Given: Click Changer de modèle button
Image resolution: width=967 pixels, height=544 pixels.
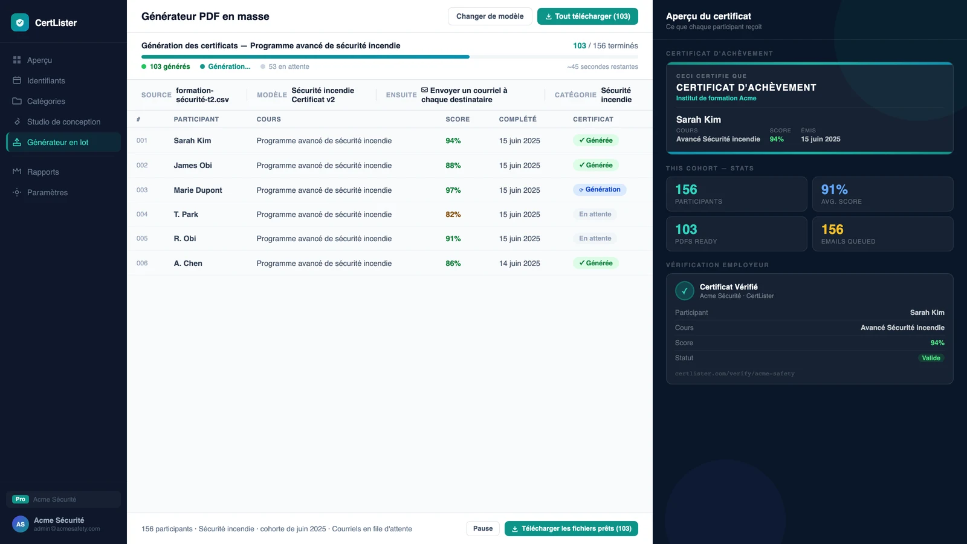Looking at the screenshot, I should [490, 16].
